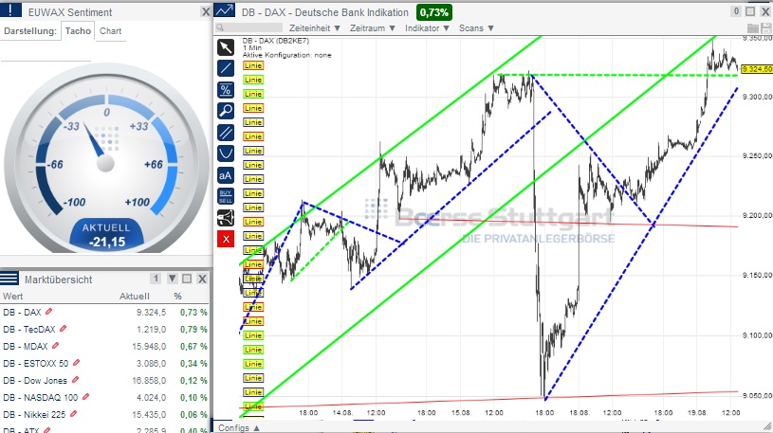Image resolution: width=773 pixels, height=433 pixels.
Task: Select the DB - Nikkei 225 row
Action: (104, 415)
